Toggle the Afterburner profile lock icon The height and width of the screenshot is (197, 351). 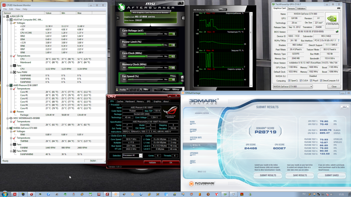[117, 90]
